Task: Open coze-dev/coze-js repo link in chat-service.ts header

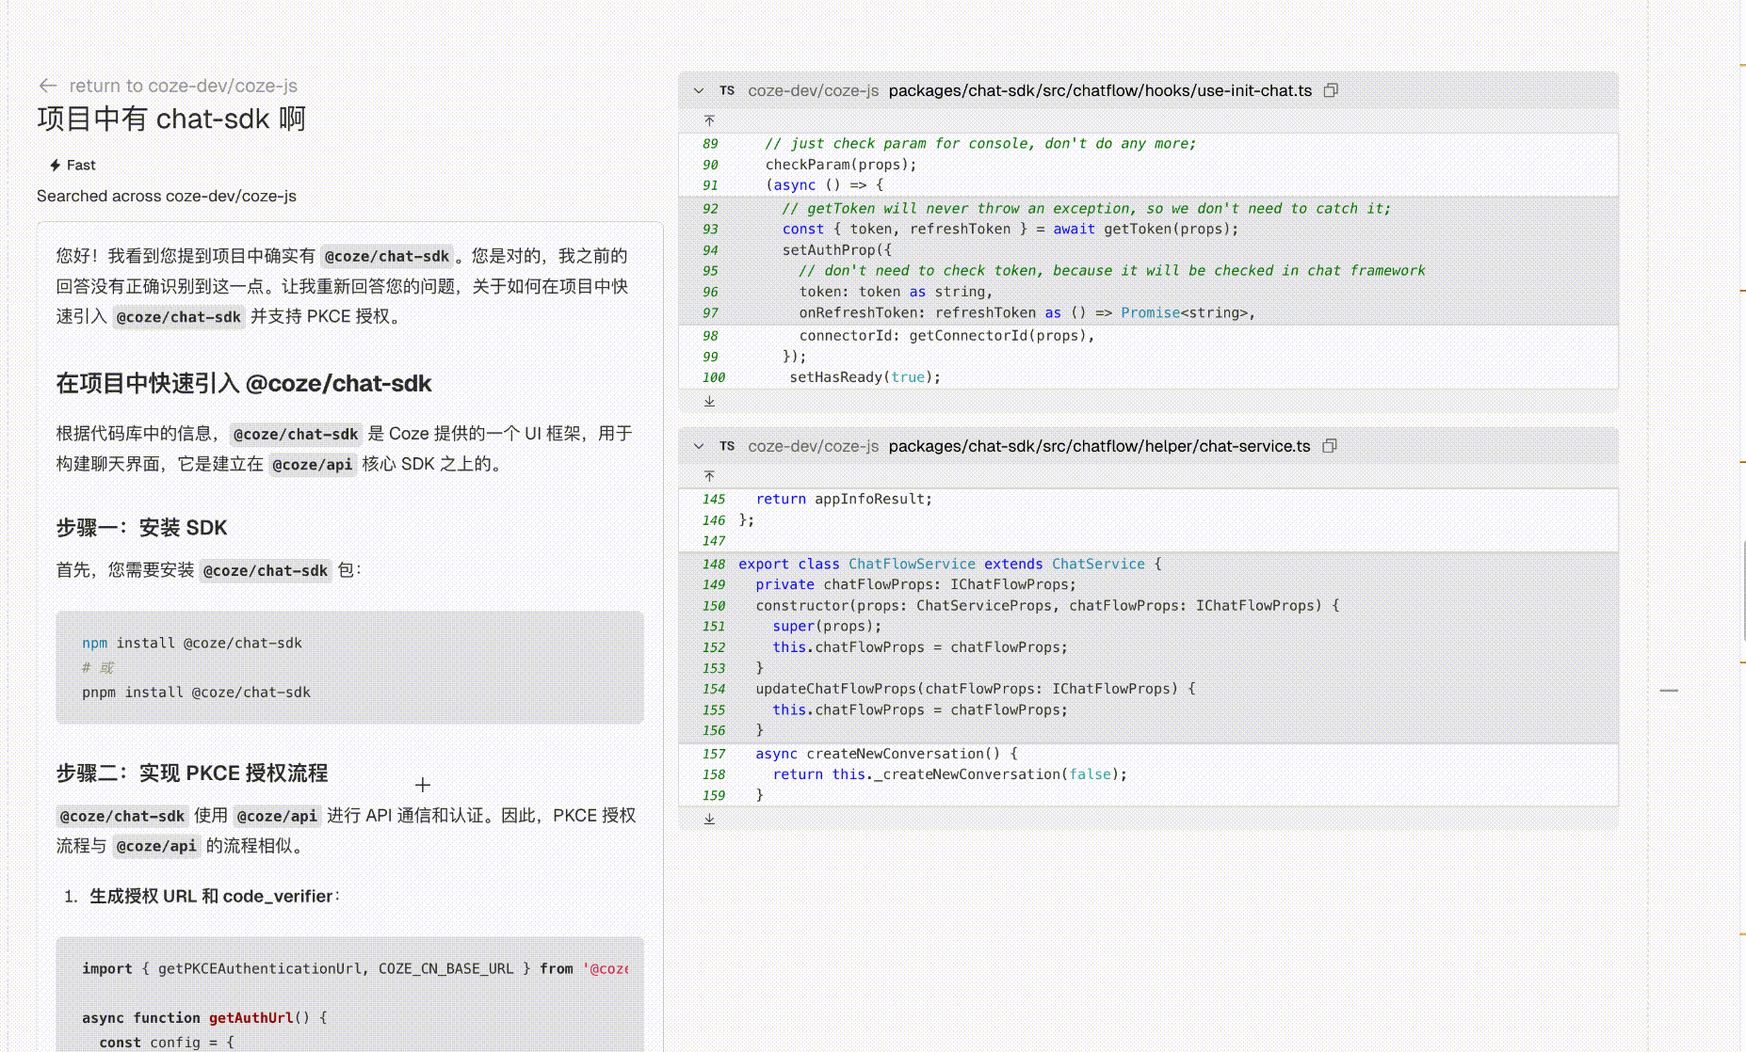Action: pyautogui.click(x=814, y=447)
